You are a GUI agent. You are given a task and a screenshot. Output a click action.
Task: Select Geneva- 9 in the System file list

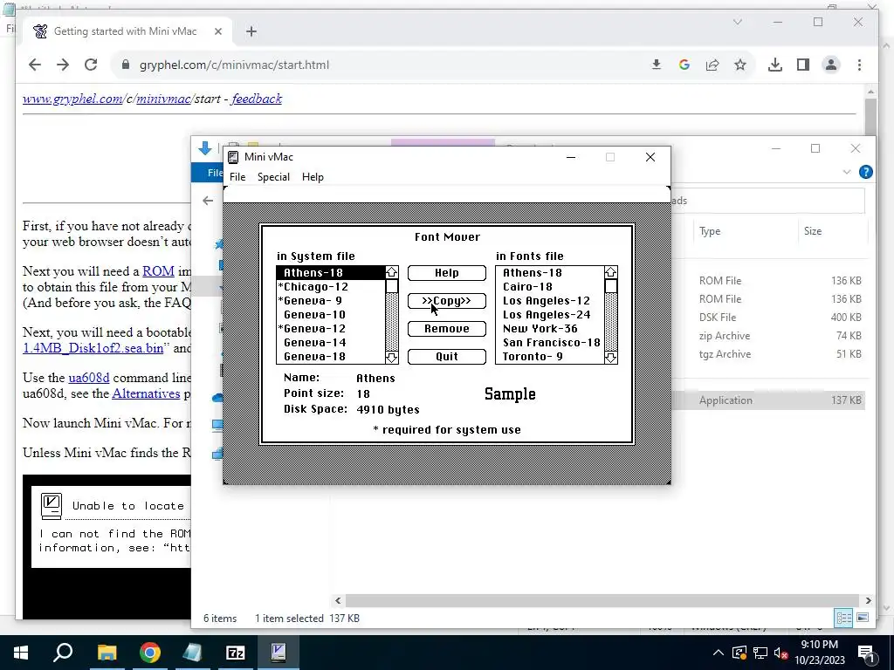pos(331,301)
